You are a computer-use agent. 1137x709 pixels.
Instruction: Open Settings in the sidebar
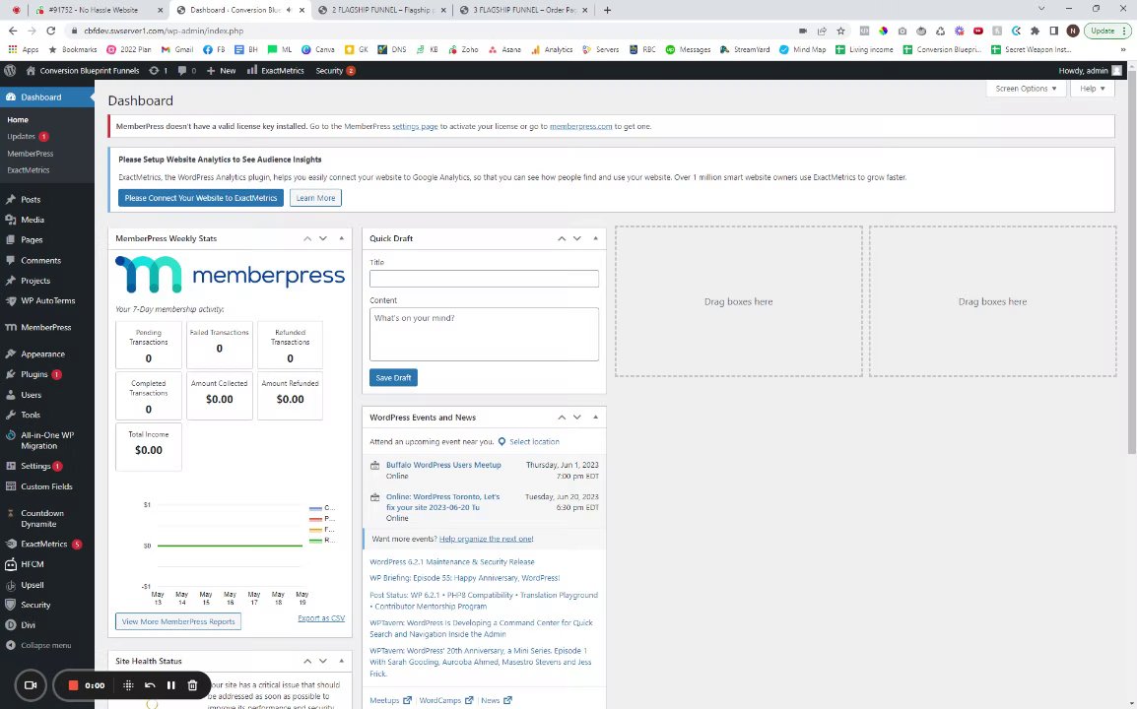pos(35,466)
